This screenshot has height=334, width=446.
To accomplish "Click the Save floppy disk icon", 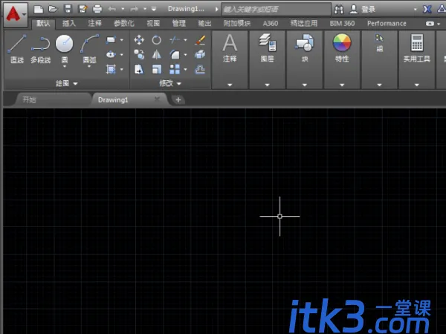I will [x=68, y=9].
